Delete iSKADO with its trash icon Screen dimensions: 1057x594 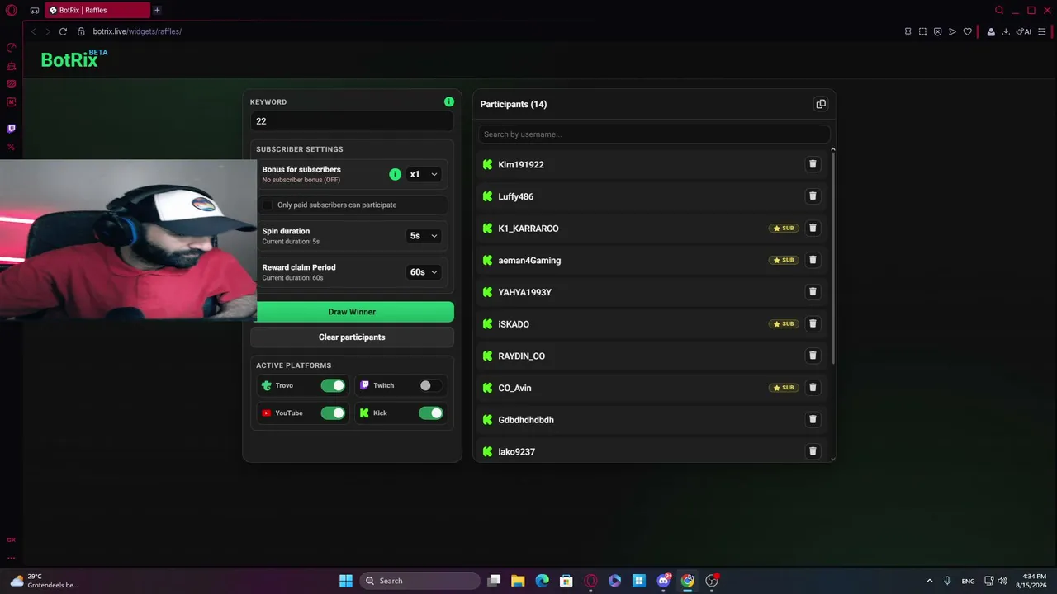pyautogui.click(x=813, y=323)
